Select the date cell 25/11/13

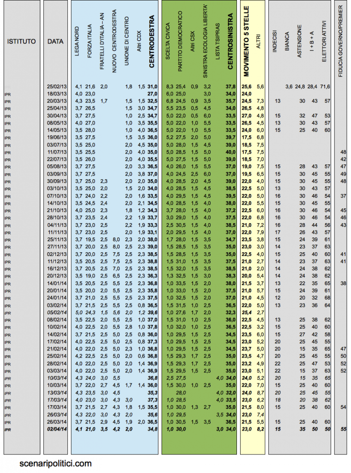tap(57, 240)
